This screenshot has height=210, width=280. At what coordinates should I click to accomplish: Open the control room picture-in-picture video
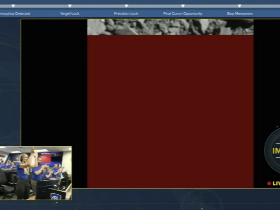pos(36,173)
